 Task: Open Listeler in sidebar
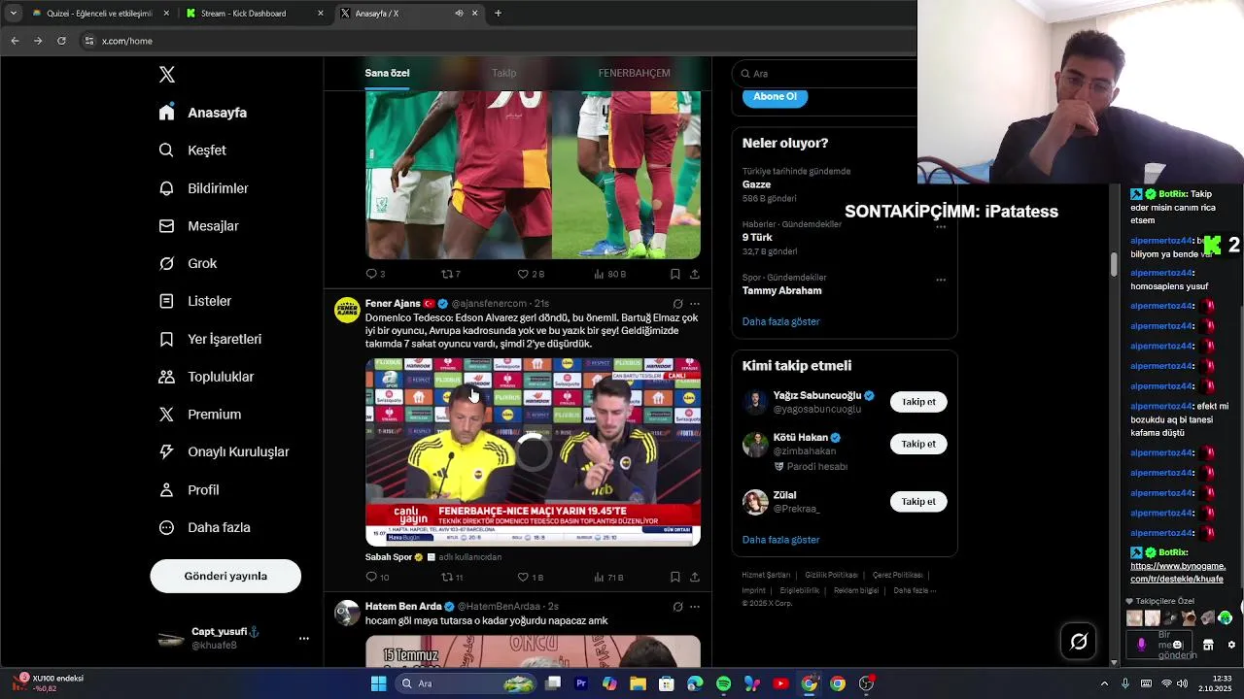point(195,301)
